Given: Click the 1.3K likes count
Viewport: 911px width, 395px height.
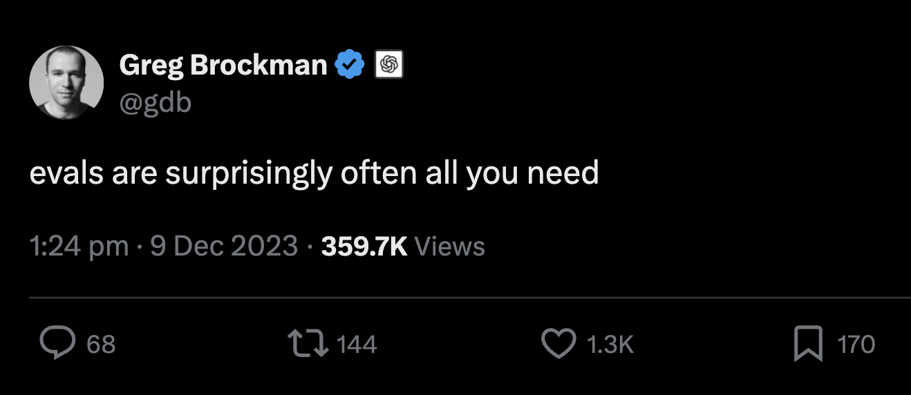Looking at the screenshot, I should pos(610,345).
